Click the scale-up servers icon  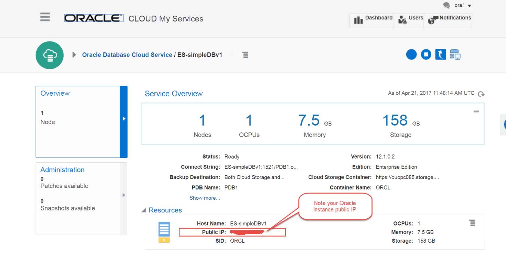[x=455, y=55]
